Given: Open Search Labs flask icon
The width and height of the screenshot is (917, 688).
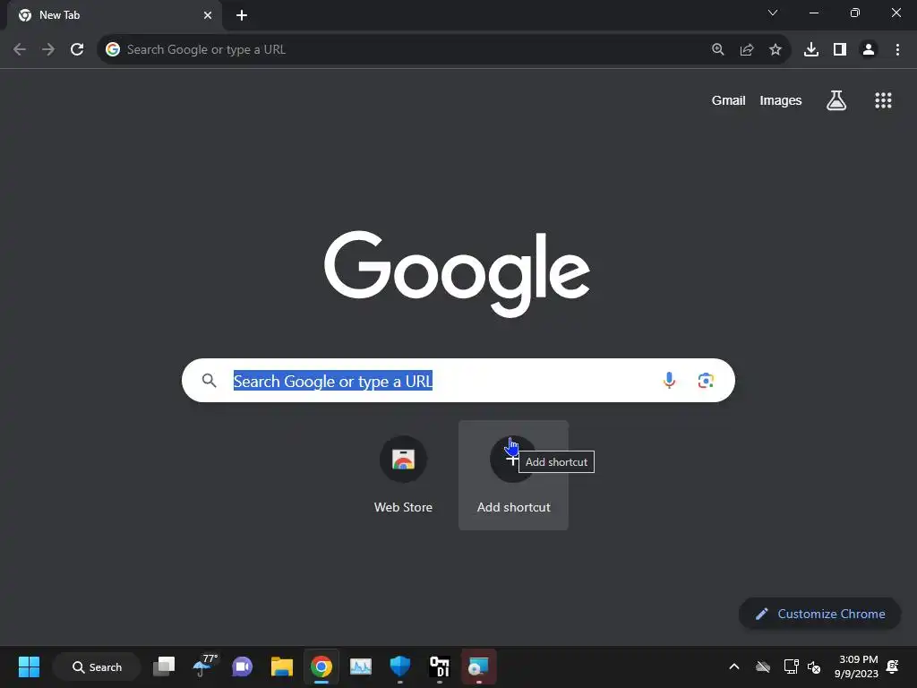Looking at the screenshot, I should (836, 100).
